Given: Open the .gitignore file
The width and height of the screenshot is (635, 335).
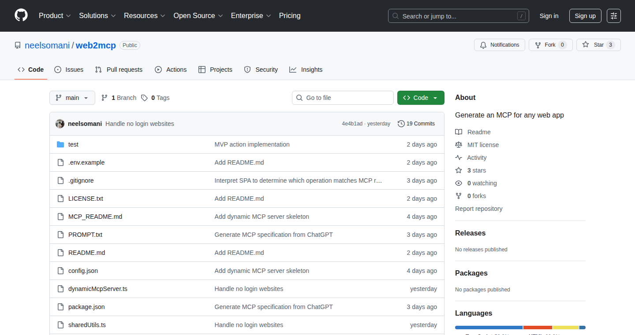Looking at the screenshot, I should click(x=81, y=180).
